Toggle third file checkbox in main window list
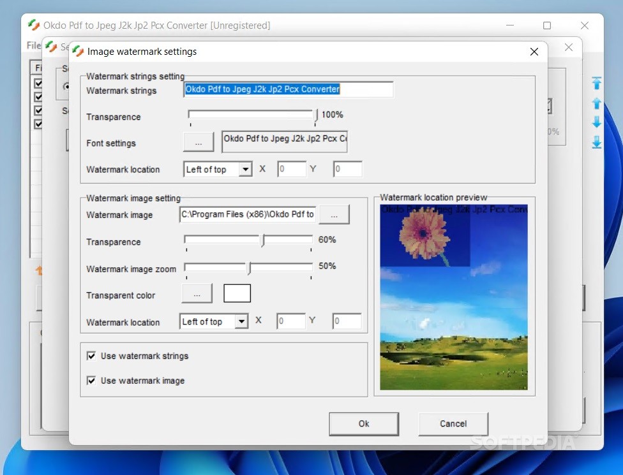Image resolution: width=623 pixels, height=475 pixels. point(38,110)
